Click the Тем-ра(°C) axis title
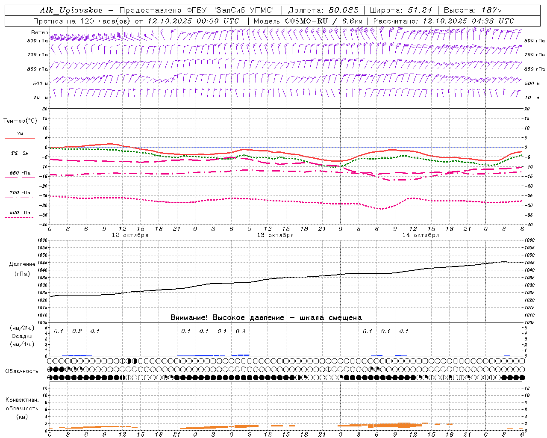The width and height of the screenshot is (547, 438). tap(20, 121)
